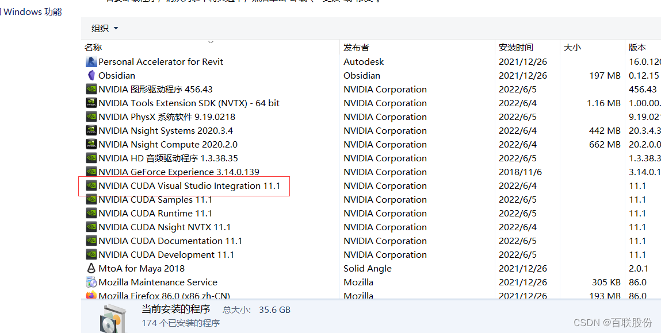
Task: Click the Personal Accelerator for Revit icon
Action: coord(91,62)
